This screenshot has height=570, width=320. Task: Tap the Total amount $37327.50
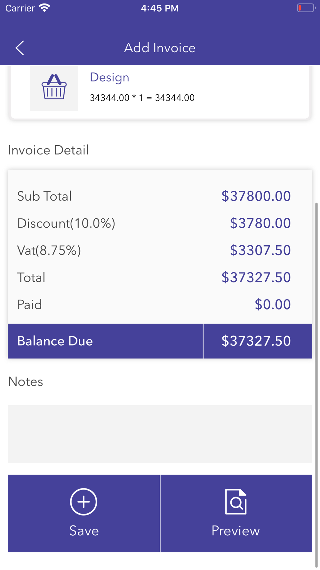click(256, 277)
